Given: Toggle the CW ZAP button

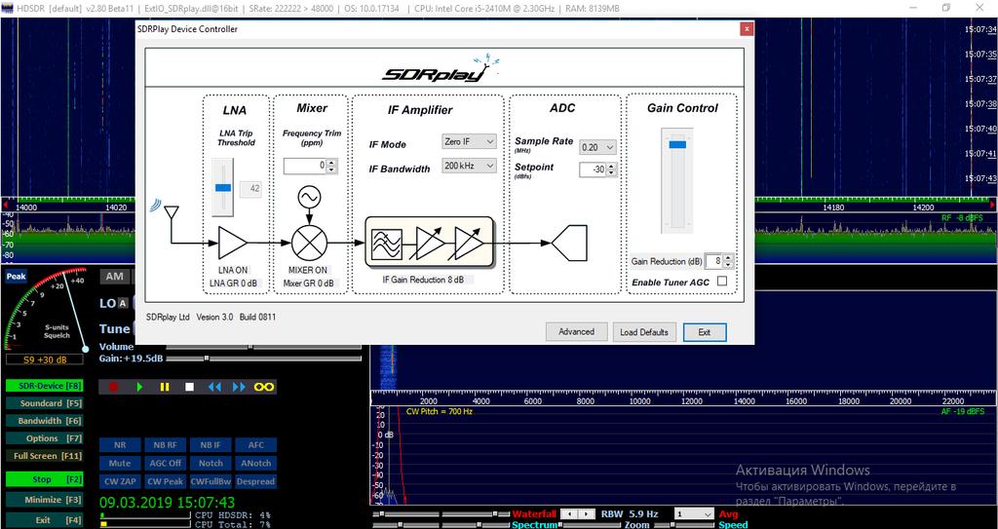Looking at the screenshot, I should point(119,482).
